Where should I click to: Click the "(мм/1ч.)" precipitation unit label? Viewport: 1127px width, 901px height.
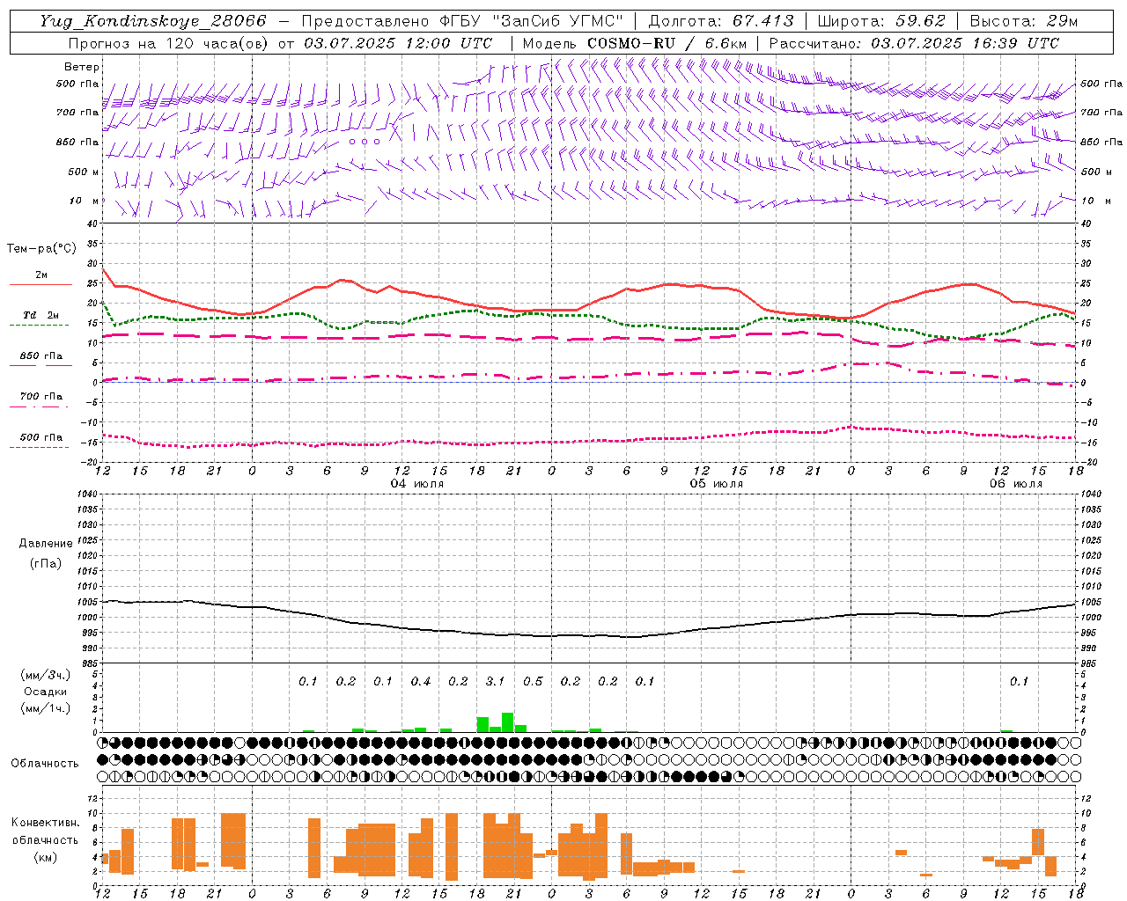46,708
